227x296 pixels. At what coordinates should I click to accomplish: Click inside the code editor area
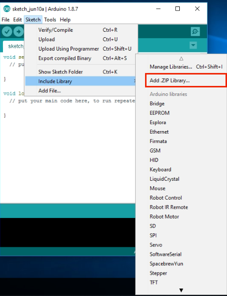68,151
